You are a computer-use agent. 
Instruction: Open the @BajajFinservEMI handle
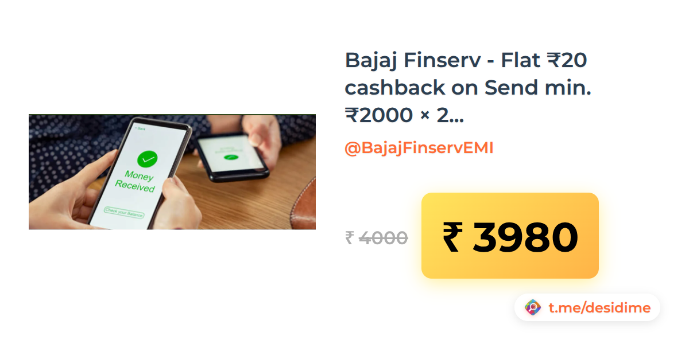tap(419, 148)
